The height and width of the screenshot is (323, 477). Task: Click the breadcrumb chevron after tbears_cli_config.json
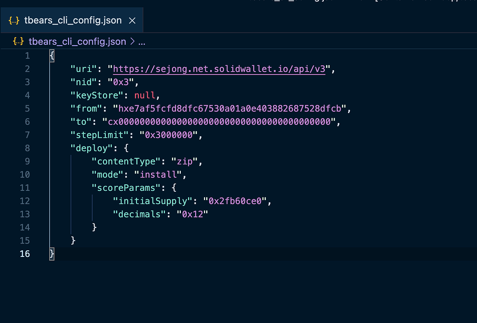coord(132,41)
